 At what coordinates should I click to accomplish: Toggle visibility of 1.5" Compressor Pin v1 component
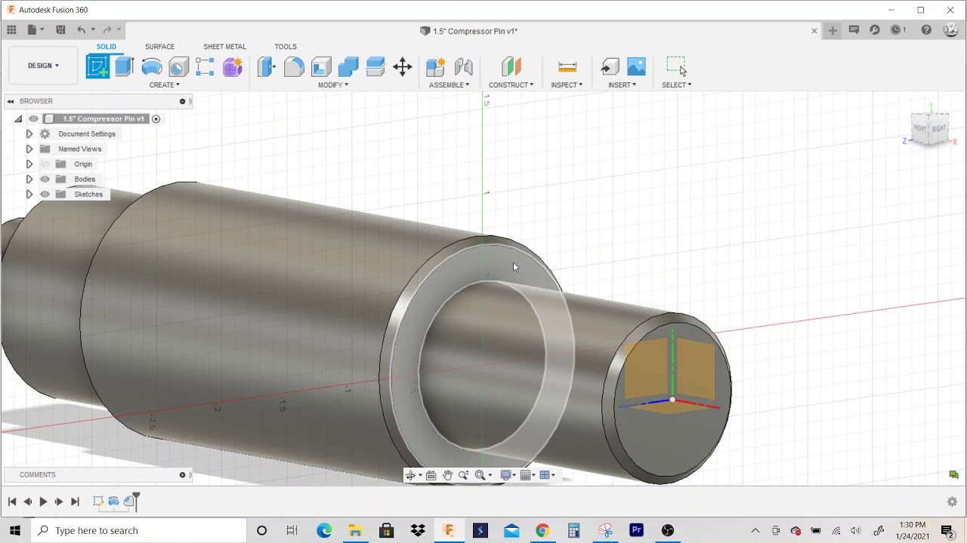coord(33,118)
